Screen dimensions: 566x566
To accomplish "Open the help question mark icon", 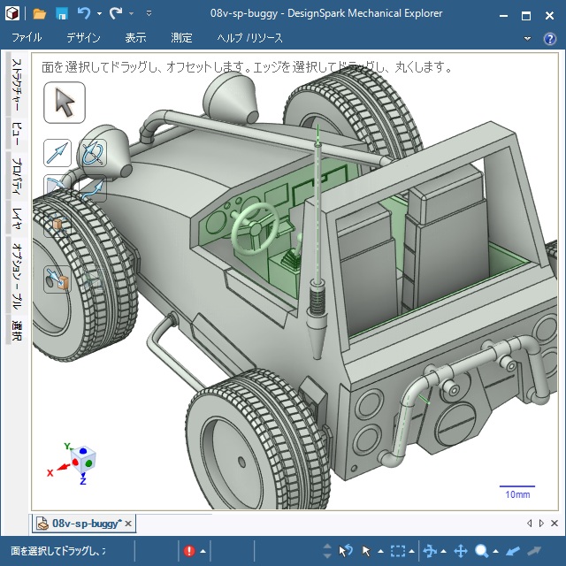I will (551, 38).
